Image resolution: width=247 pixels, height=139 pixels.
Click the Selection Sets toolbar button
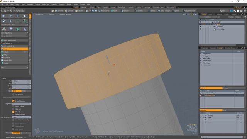[x=189, y=11]
